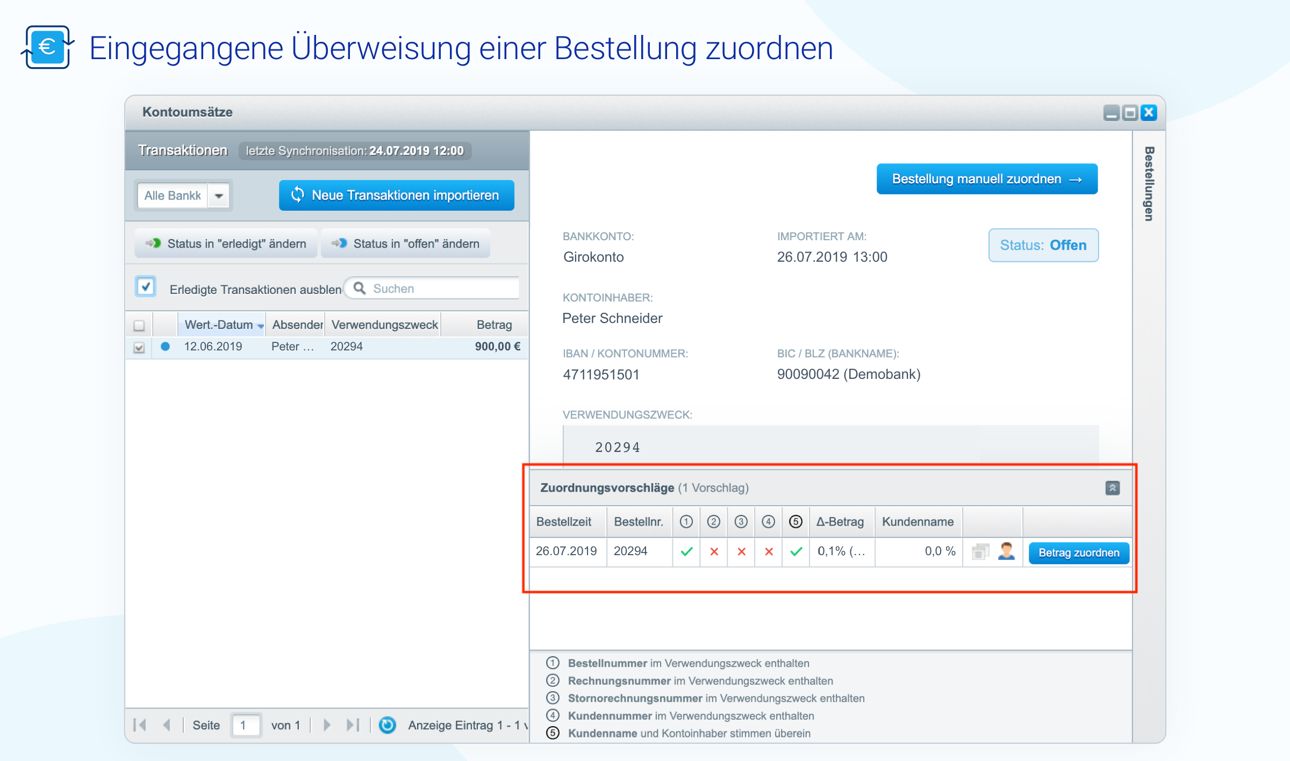Click Bestellzeit column header

click(568, 521)
